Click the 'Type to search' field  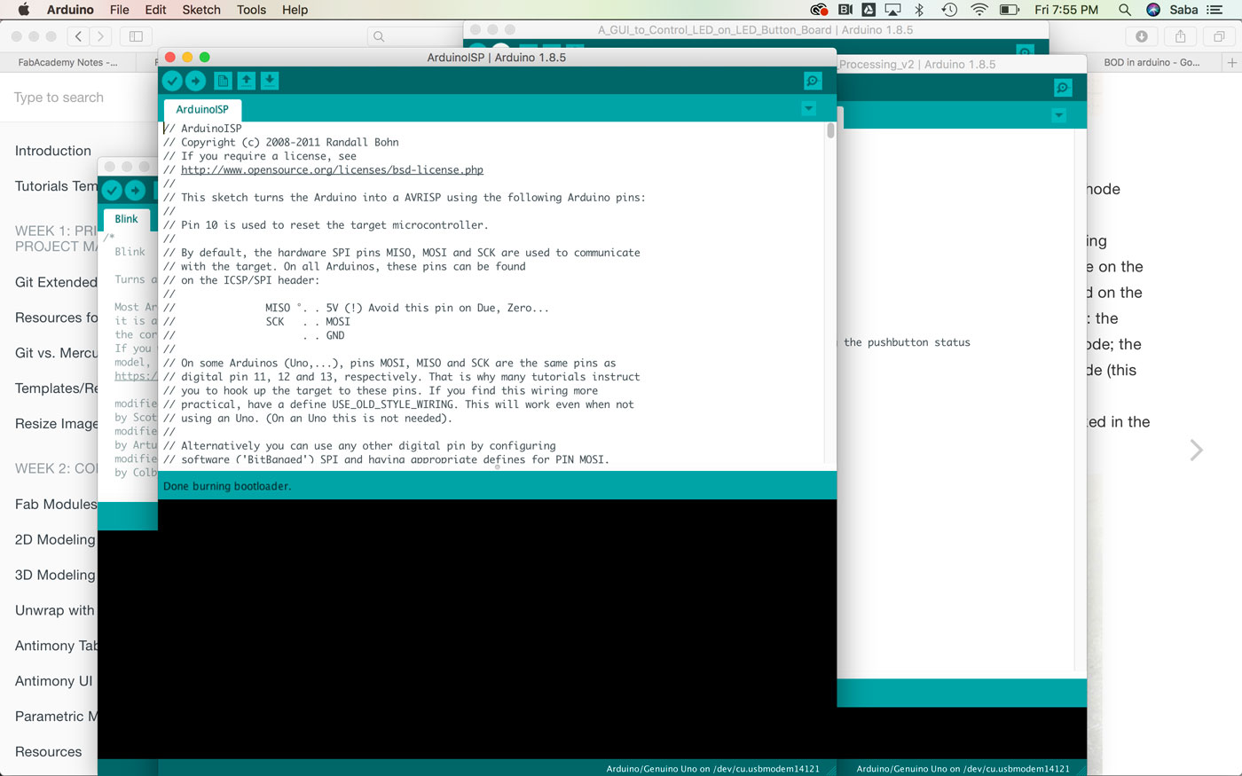pos(59,98)
